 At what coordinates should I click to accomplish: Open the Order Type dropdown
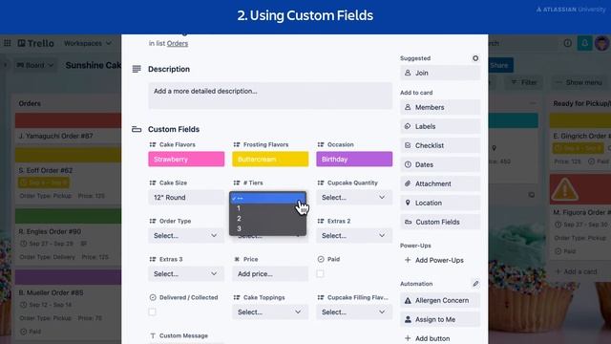(186, 236)
